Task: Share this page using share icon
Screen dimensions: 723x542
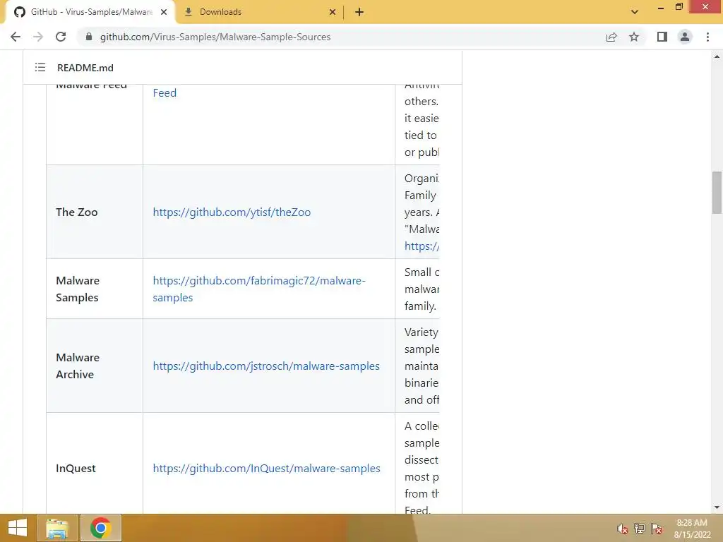Action: tap(611, 37)
